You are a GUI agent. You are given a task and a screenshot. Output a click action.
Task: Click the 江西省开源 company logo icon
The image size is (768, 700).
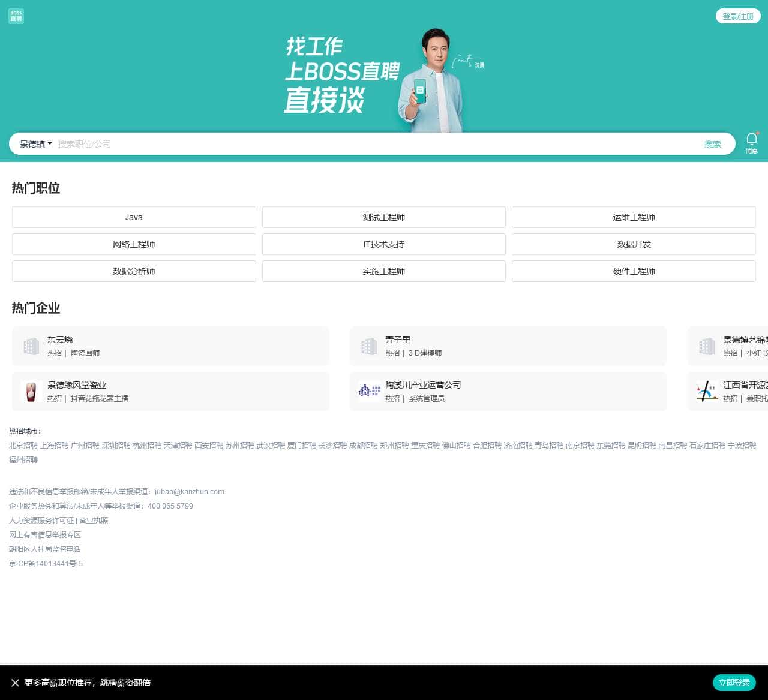pos(707,392)
